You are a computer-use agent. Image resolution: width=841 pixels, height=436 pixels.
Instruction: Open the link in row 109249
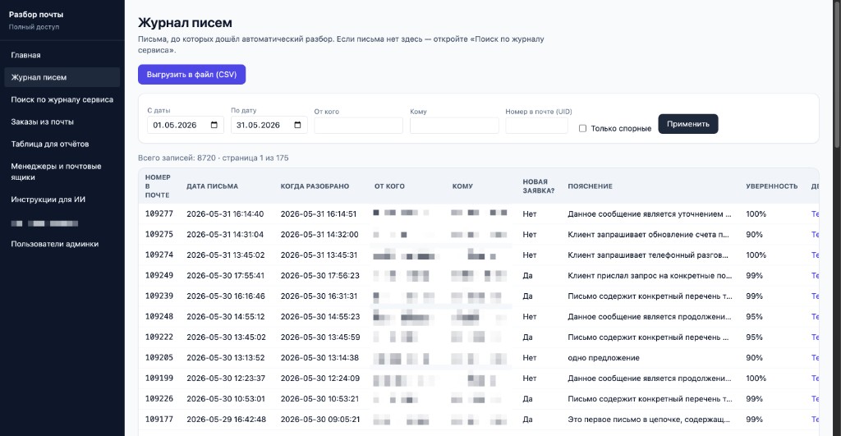pos(816,275)
